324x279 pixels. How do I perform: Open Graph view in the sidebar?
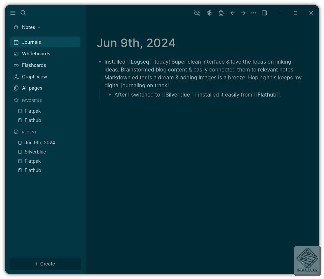45,77
